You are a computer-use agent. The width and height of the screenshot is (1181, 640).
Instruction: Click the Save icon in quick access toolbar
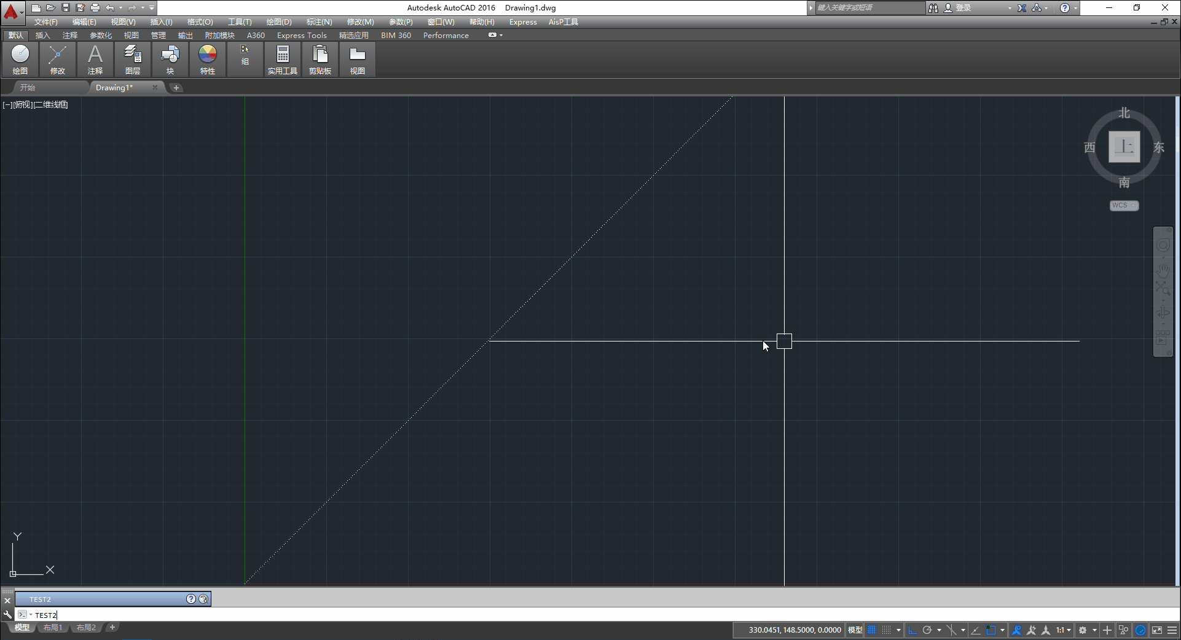pos(66,8)
